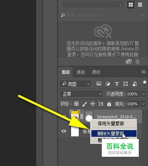
Task: Filter layers by pixel layers icon
Action: pyautogui.click(x=99, y=84)
